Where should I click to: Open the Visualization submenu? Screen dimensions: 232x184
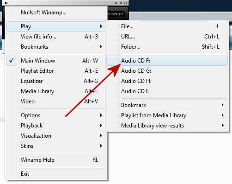(56, 136)
